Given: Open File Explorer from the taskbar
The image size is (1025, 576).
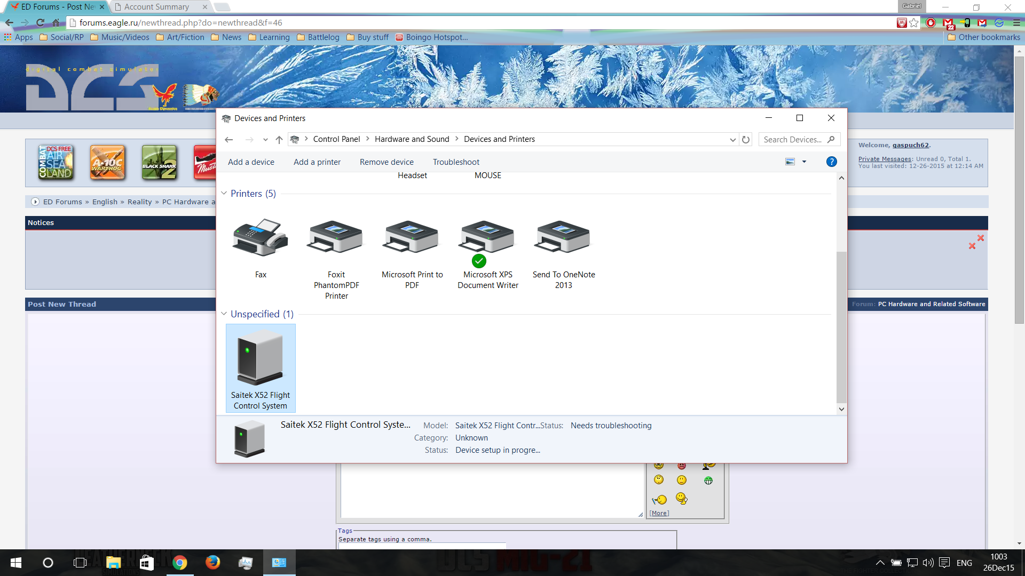Looking at the screenshot, I should (x=113, y=563).
